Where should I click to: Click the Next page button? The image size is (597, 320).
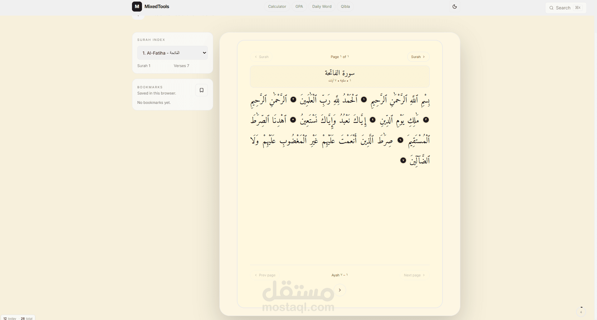(x=414, y=275)
